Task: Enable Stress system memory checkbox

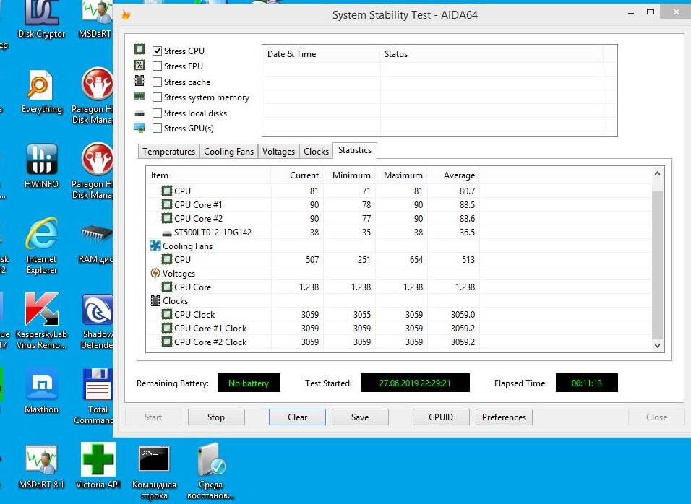Action: pyautogui.click(x=157, y=97)
